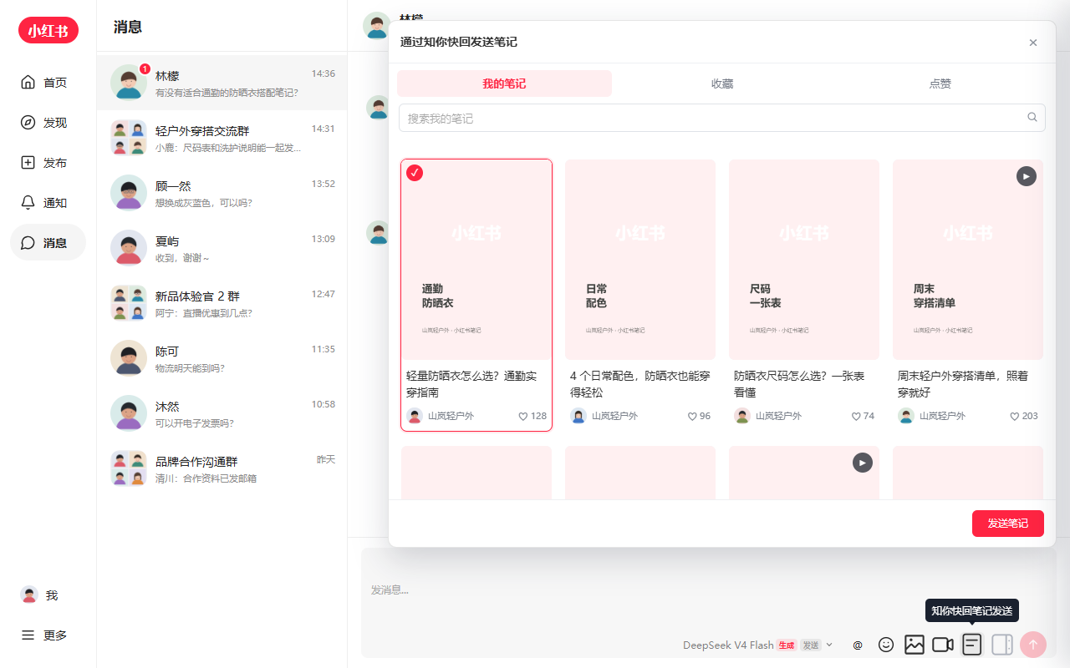Switch the mode pill to 生成
Image resolution: width=1070 pixels, height=668 pixels.
click(786, 645)
